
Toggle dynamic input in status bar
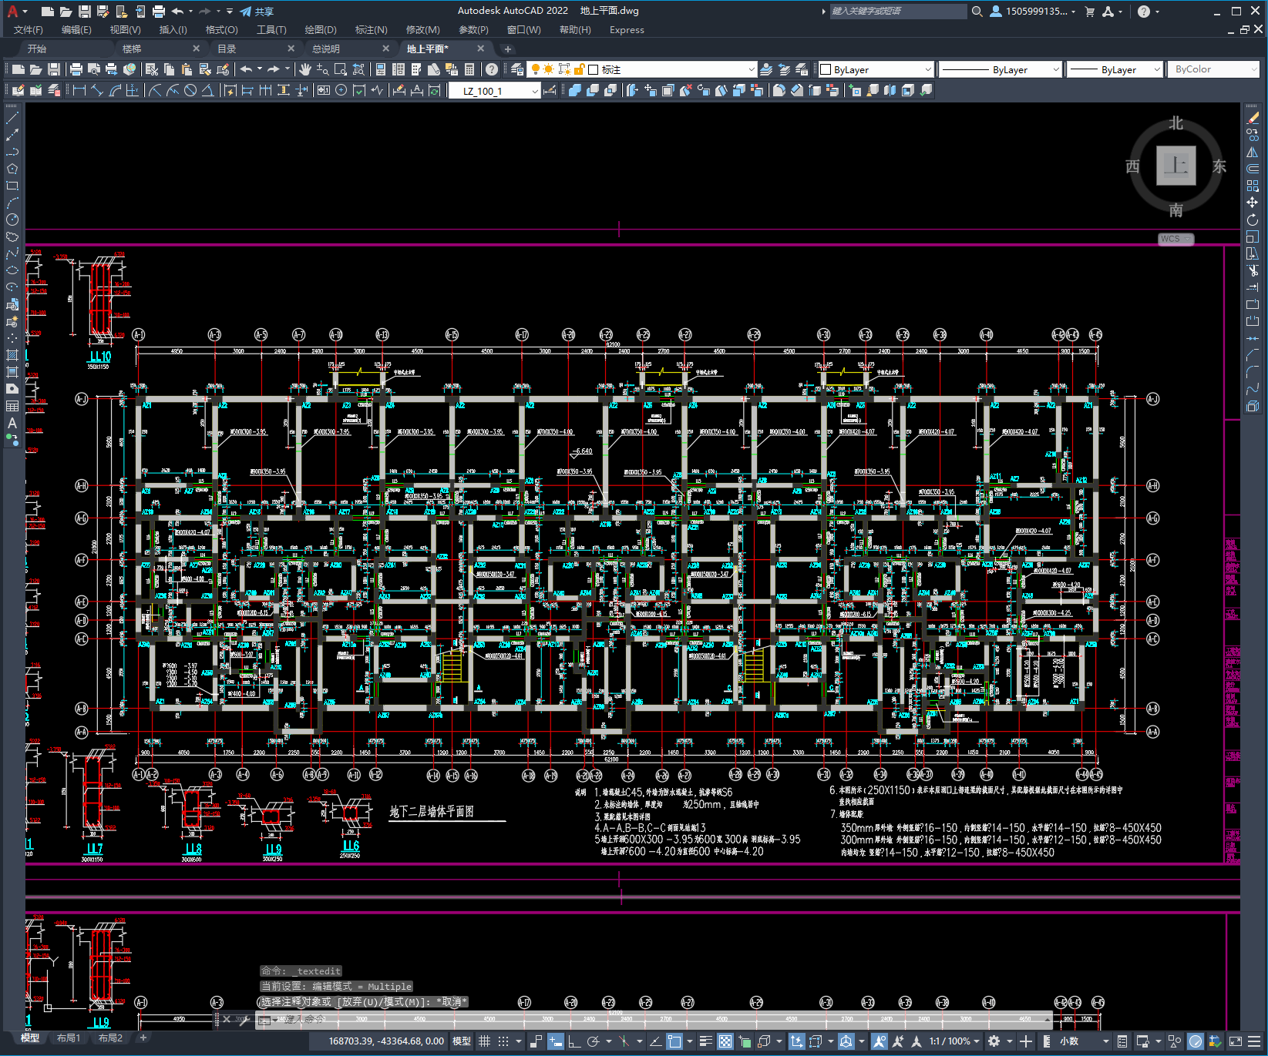(x=555, y=1041)
